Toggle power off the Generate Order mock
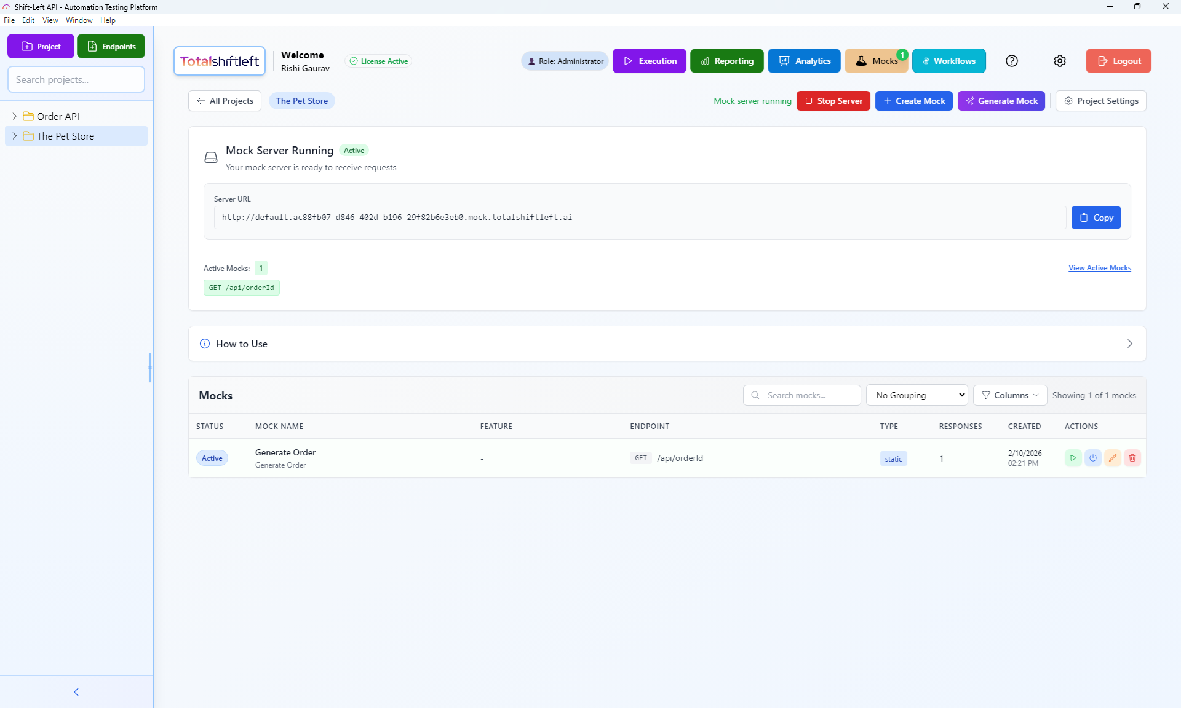This screenshot has width=1181, height=708. pos(1092,458)
